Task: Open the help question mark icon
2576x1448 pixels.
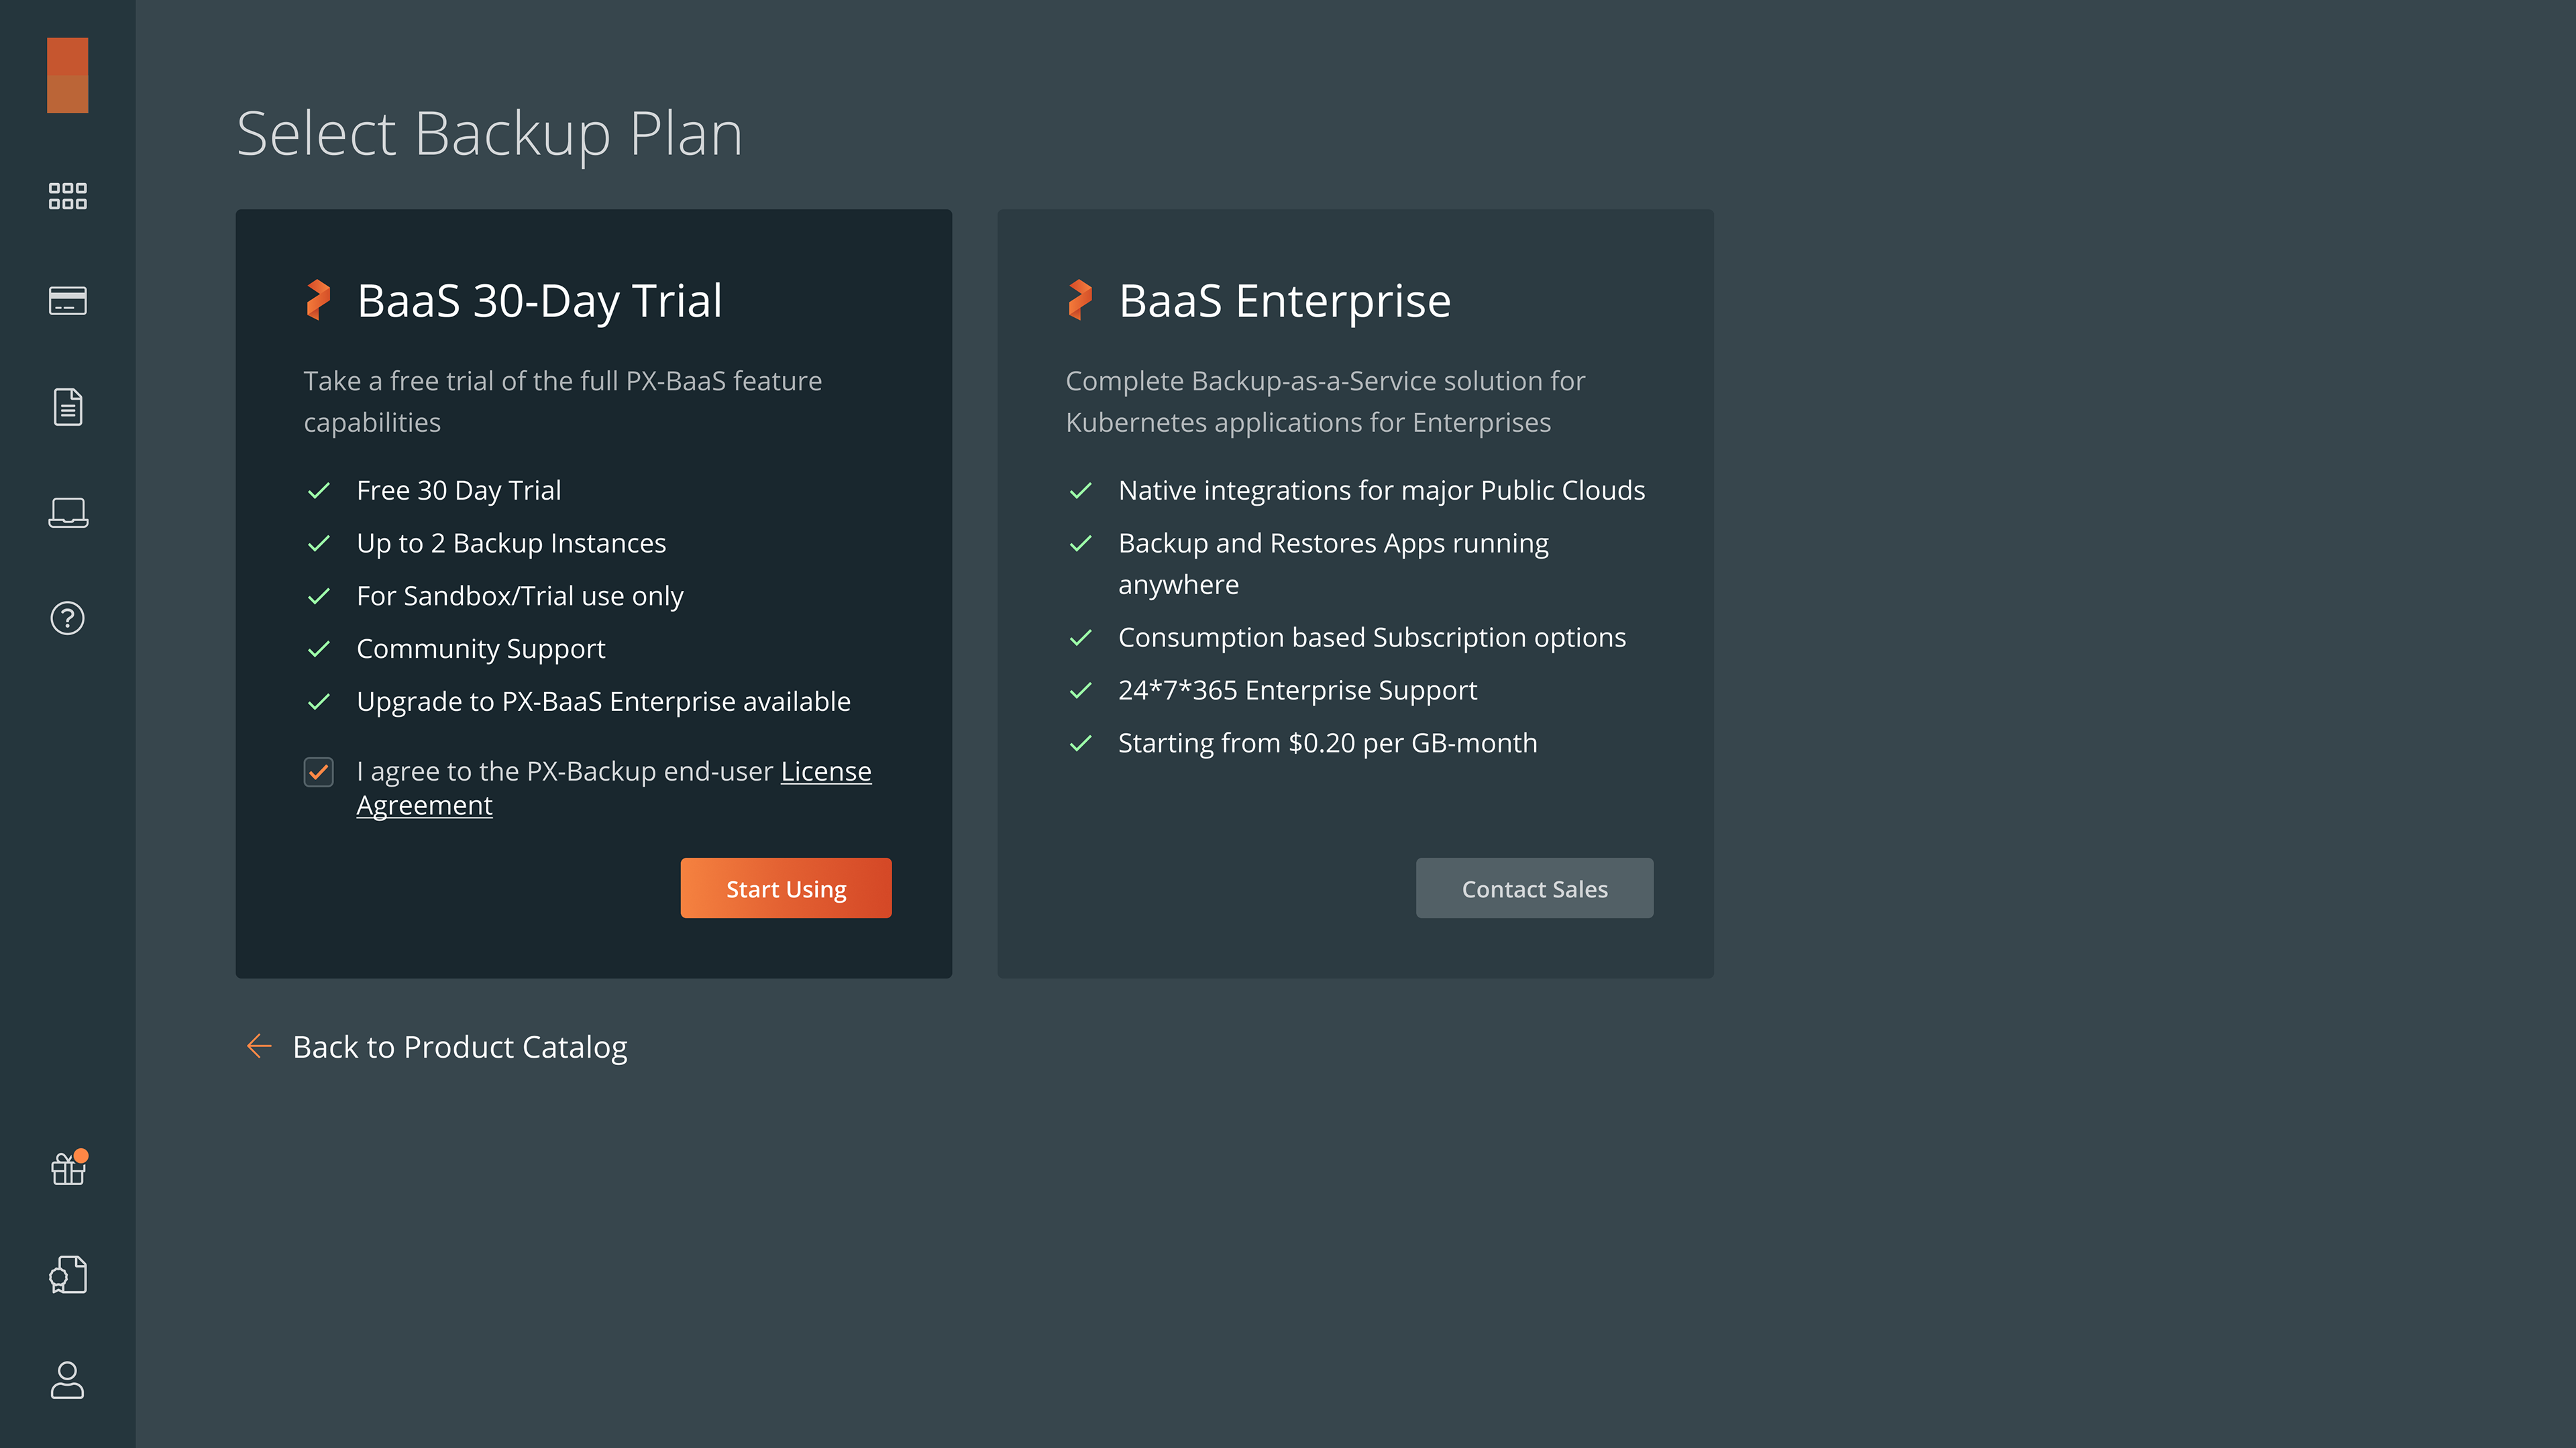Action: [67, 618]
